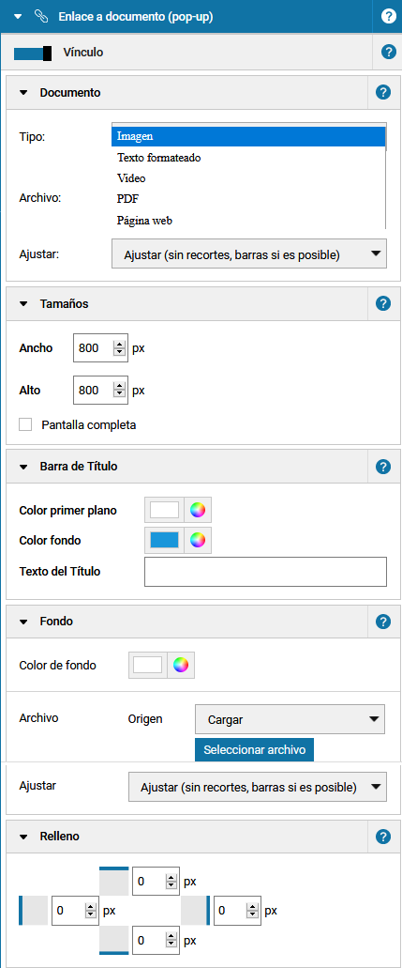Click the Texto del Título input field
Screen dimensions: 402x968
point(266,572)
